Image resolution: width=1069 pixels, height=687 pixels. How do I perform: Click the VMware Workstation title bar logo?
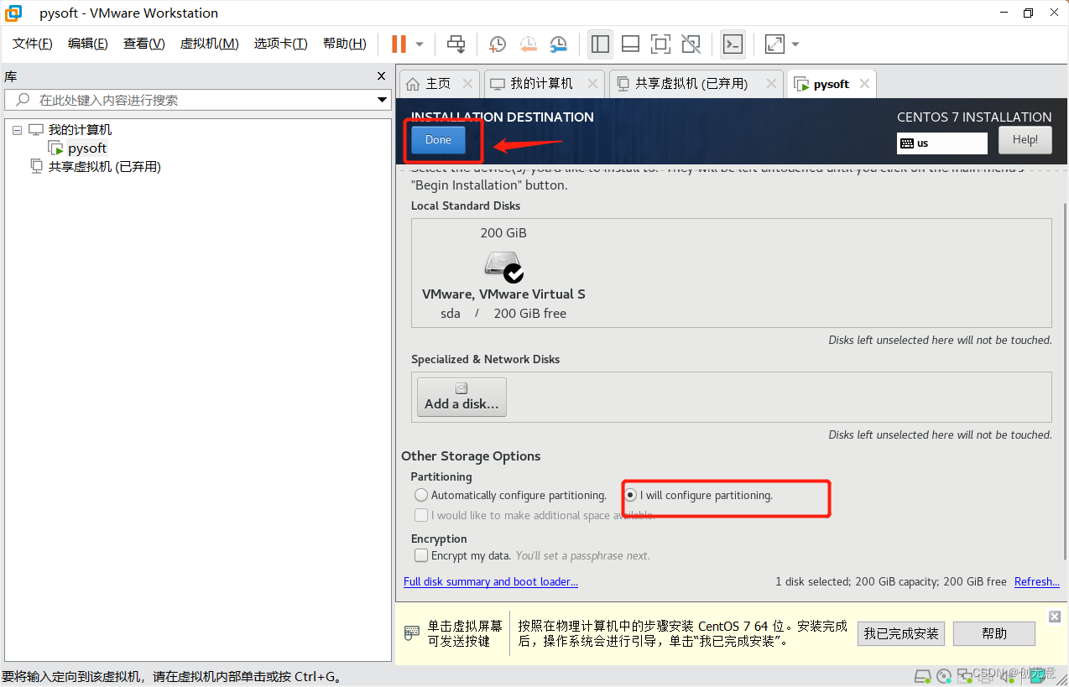coord(13,13)
